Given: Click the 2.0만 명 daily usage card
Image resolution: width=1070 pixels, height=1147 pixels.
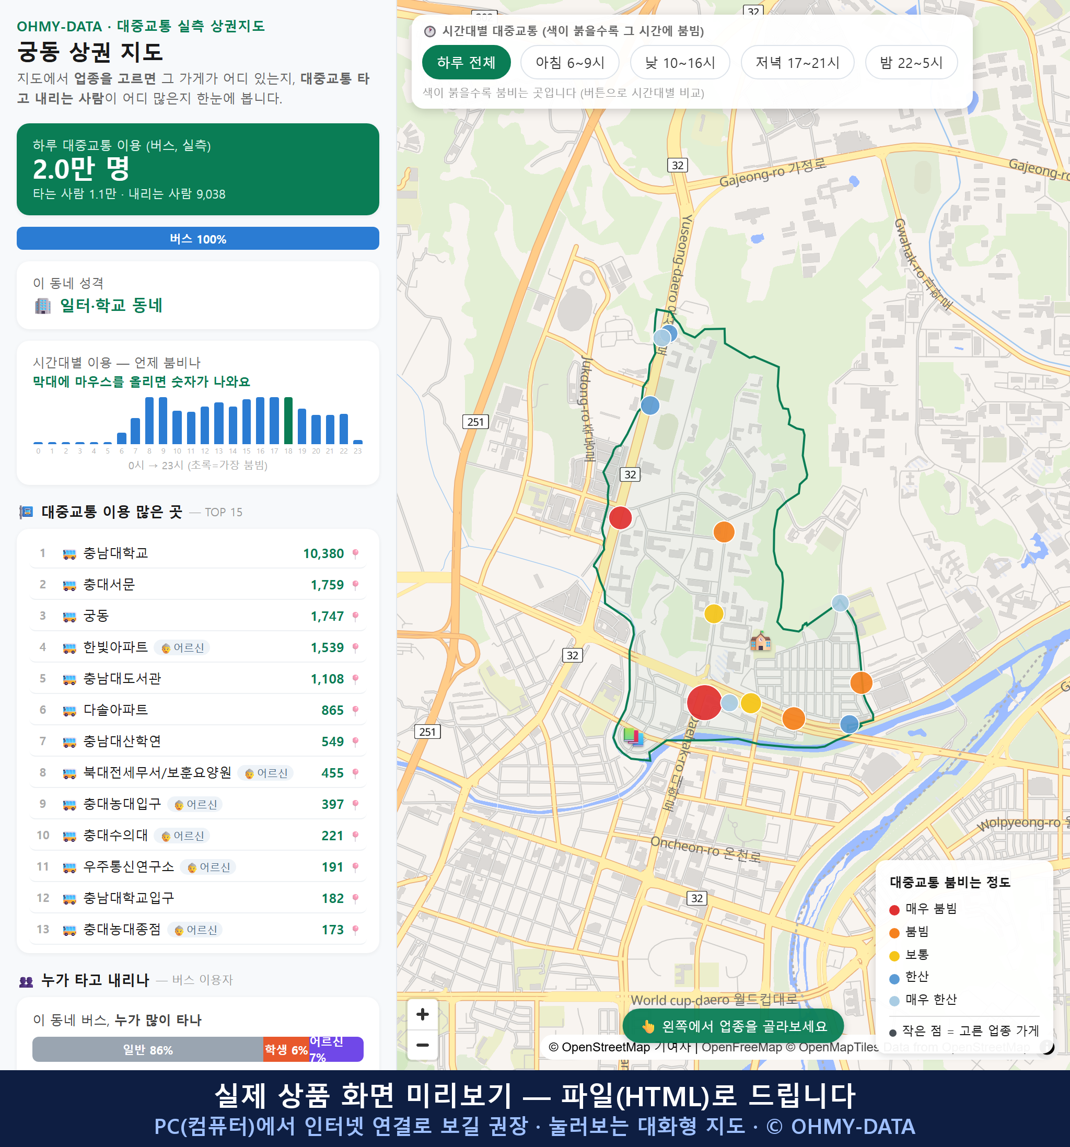Looking at the screenshot, I should click(x=198, y=169).
